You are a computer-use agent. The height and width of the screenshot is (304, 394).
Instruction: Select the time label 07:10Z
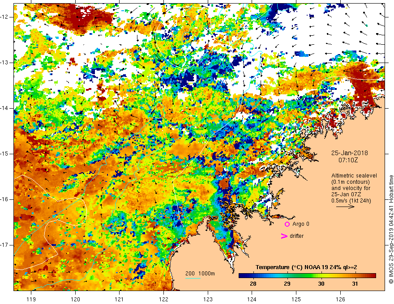click(348, 160)
